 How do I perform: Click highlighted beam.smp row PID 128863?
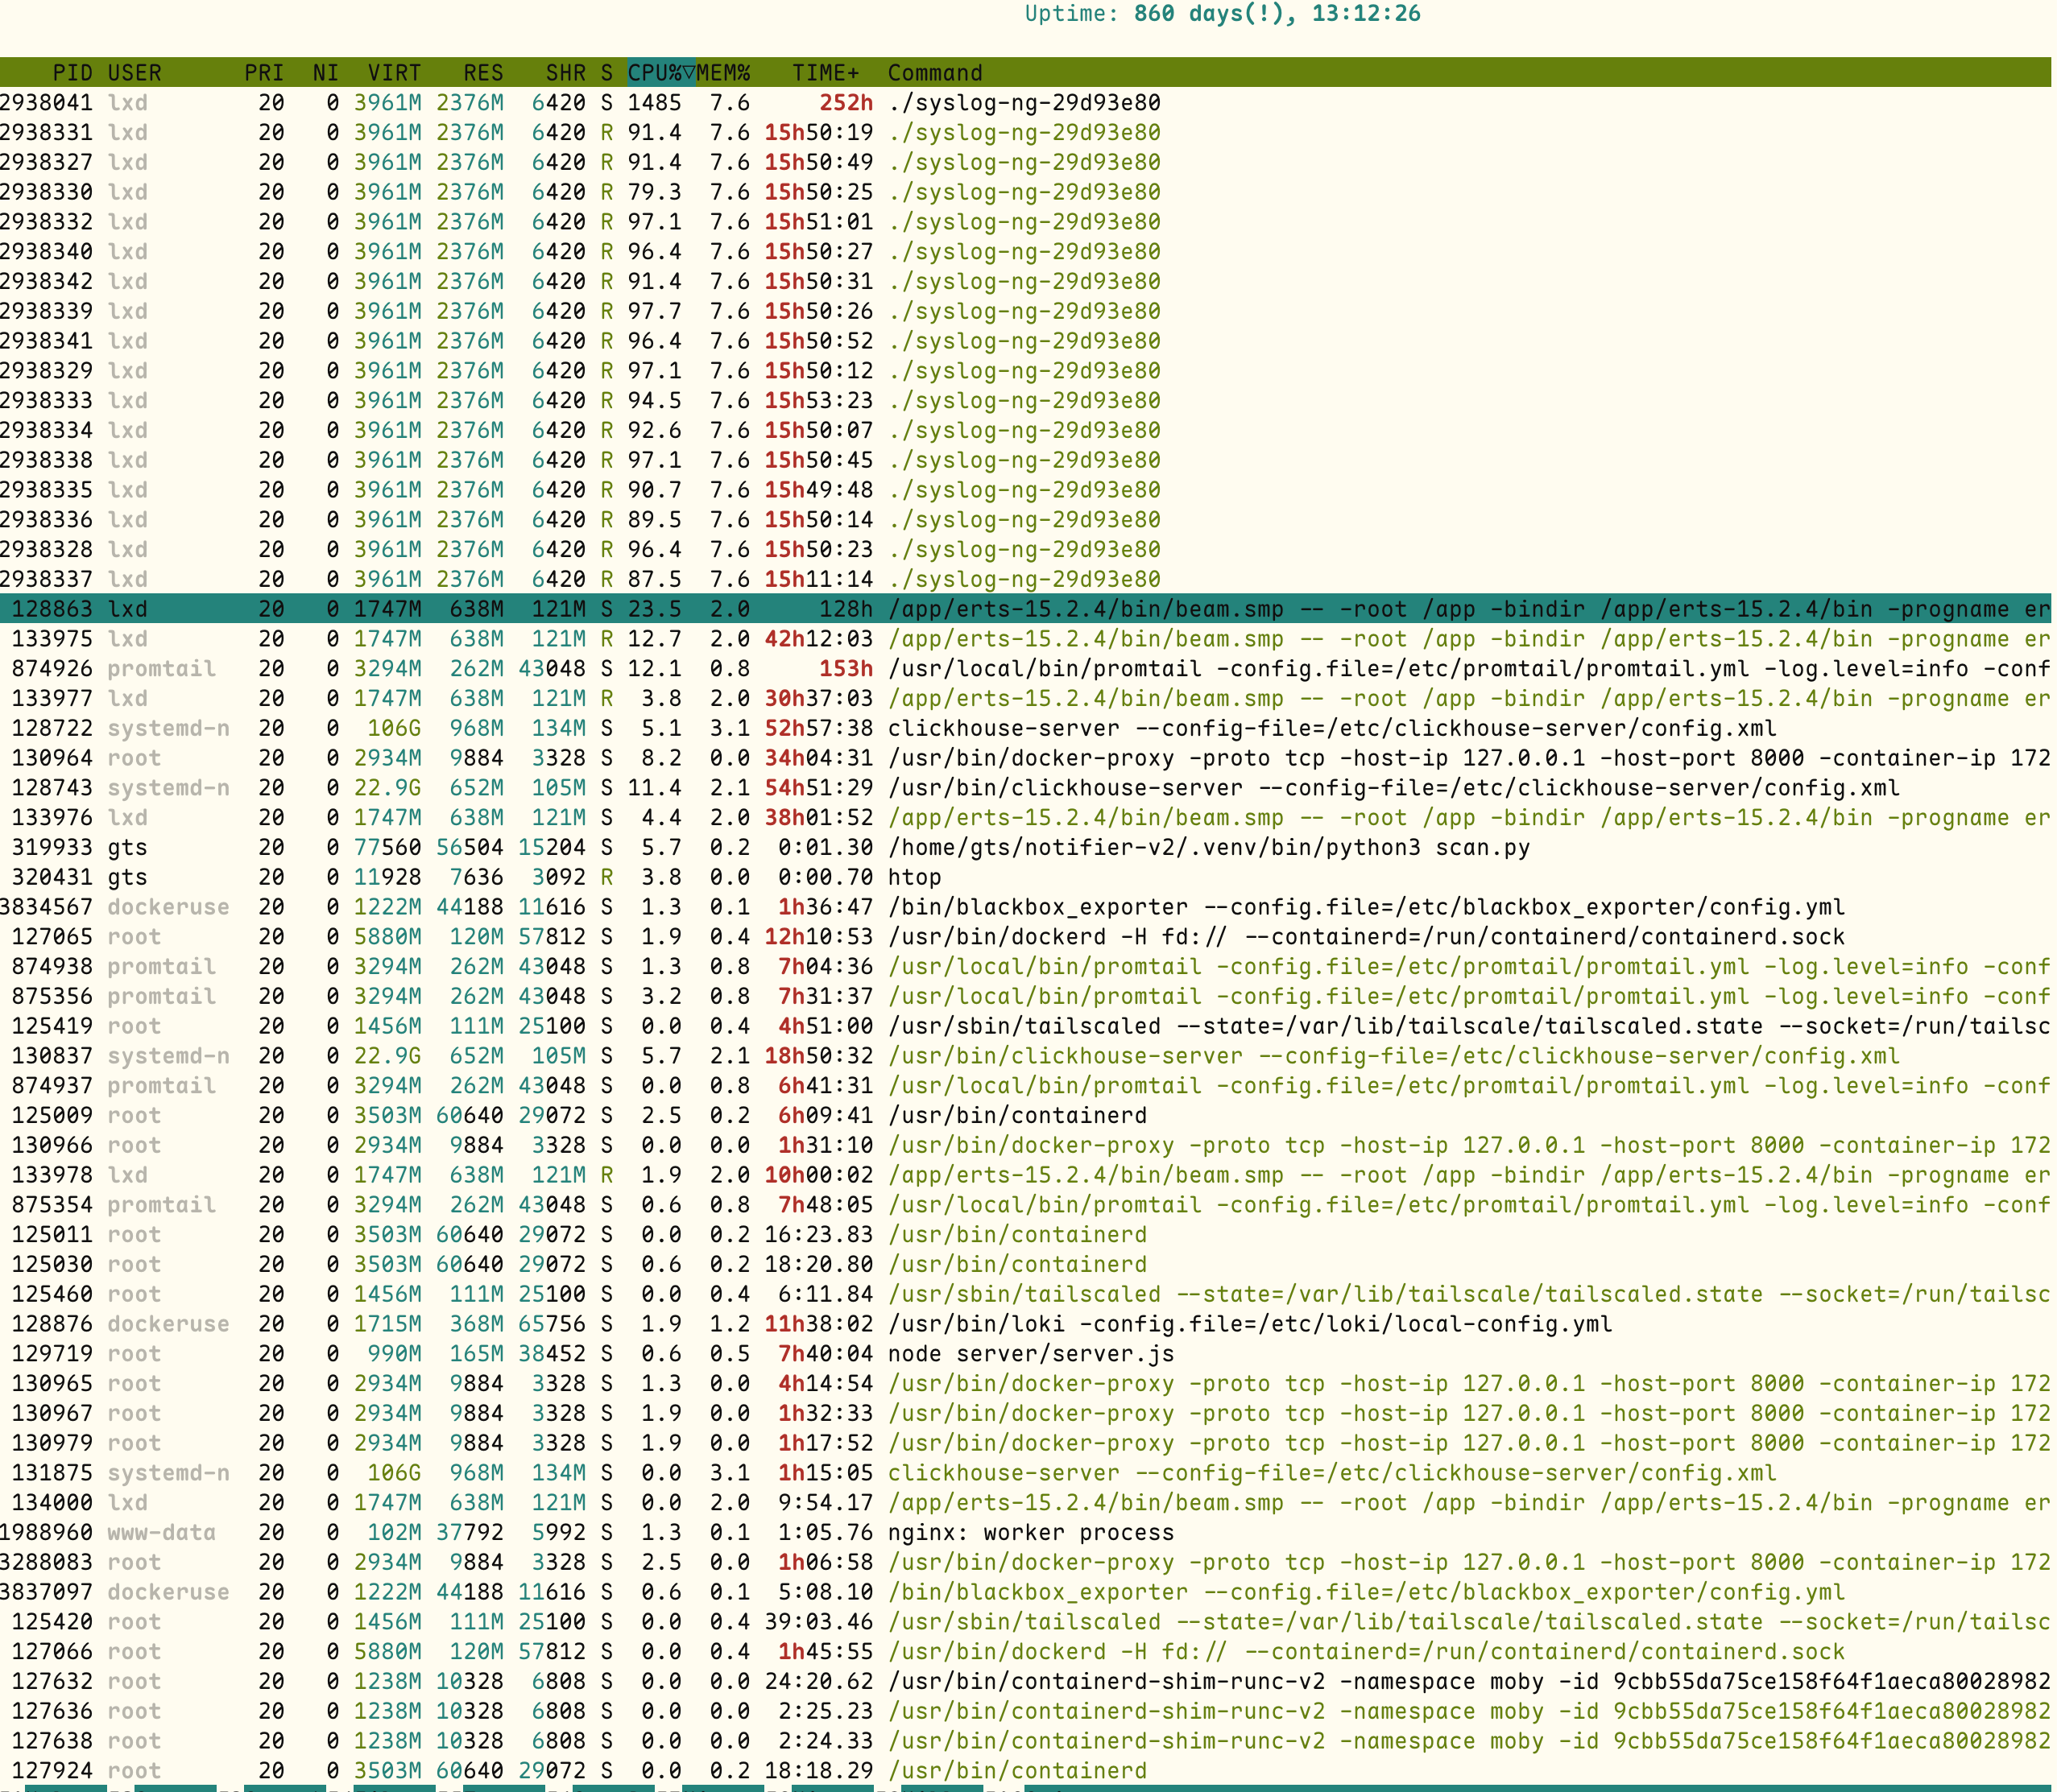(1025, 609)
